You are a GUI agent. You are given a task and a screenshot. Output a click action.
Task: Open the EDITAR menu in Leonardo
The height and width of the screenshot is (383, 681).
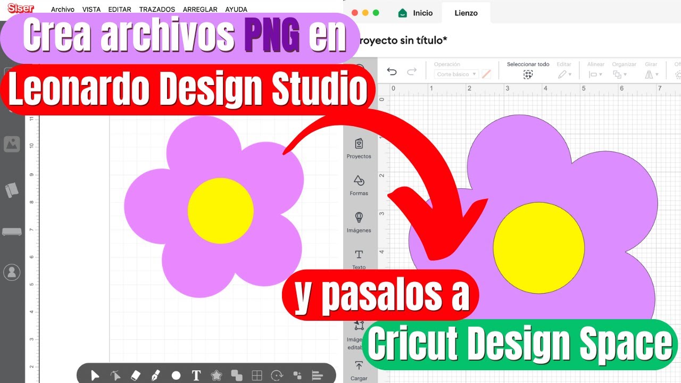pos(120,10)
